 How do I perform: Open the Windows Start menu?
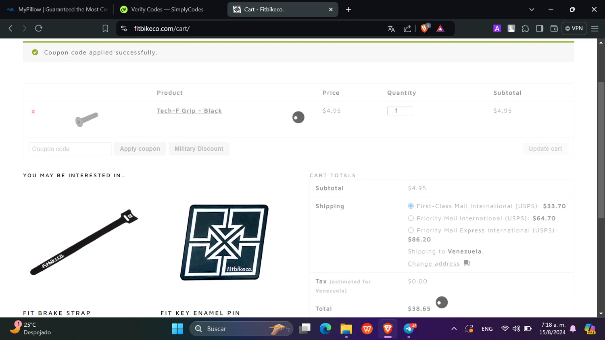[177, 329]
